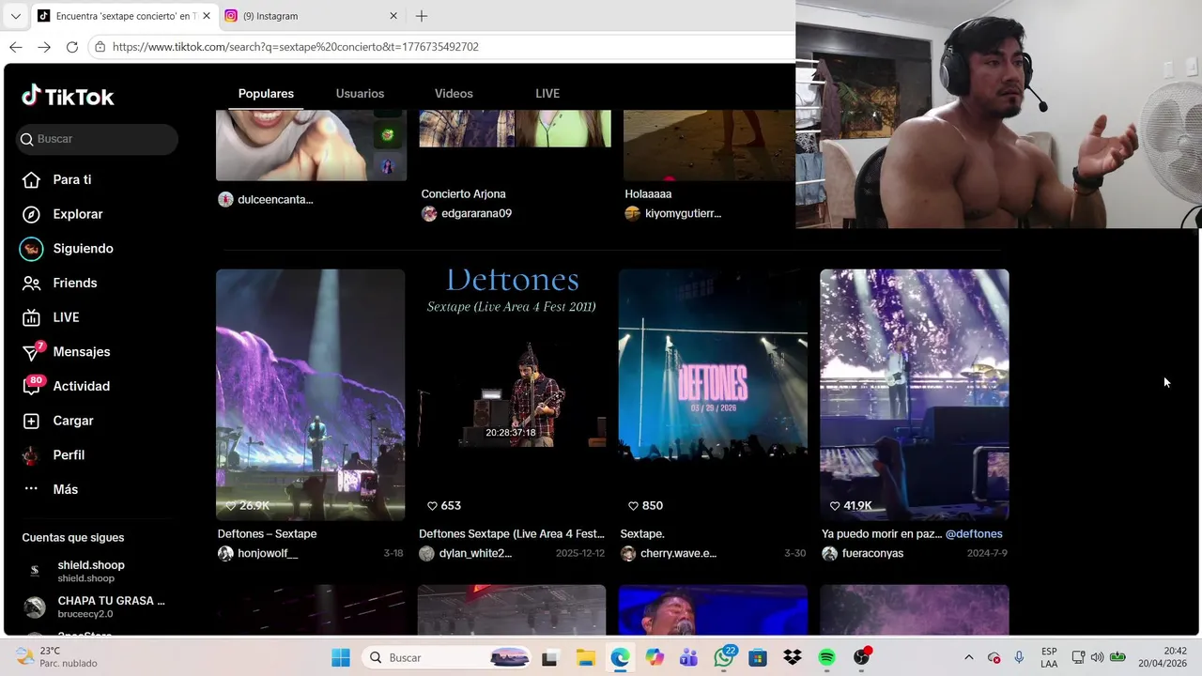Image resolution: width=1202 pixels, height=676 pixels.
Task: Open Windows Start menu
Action: 340,658
